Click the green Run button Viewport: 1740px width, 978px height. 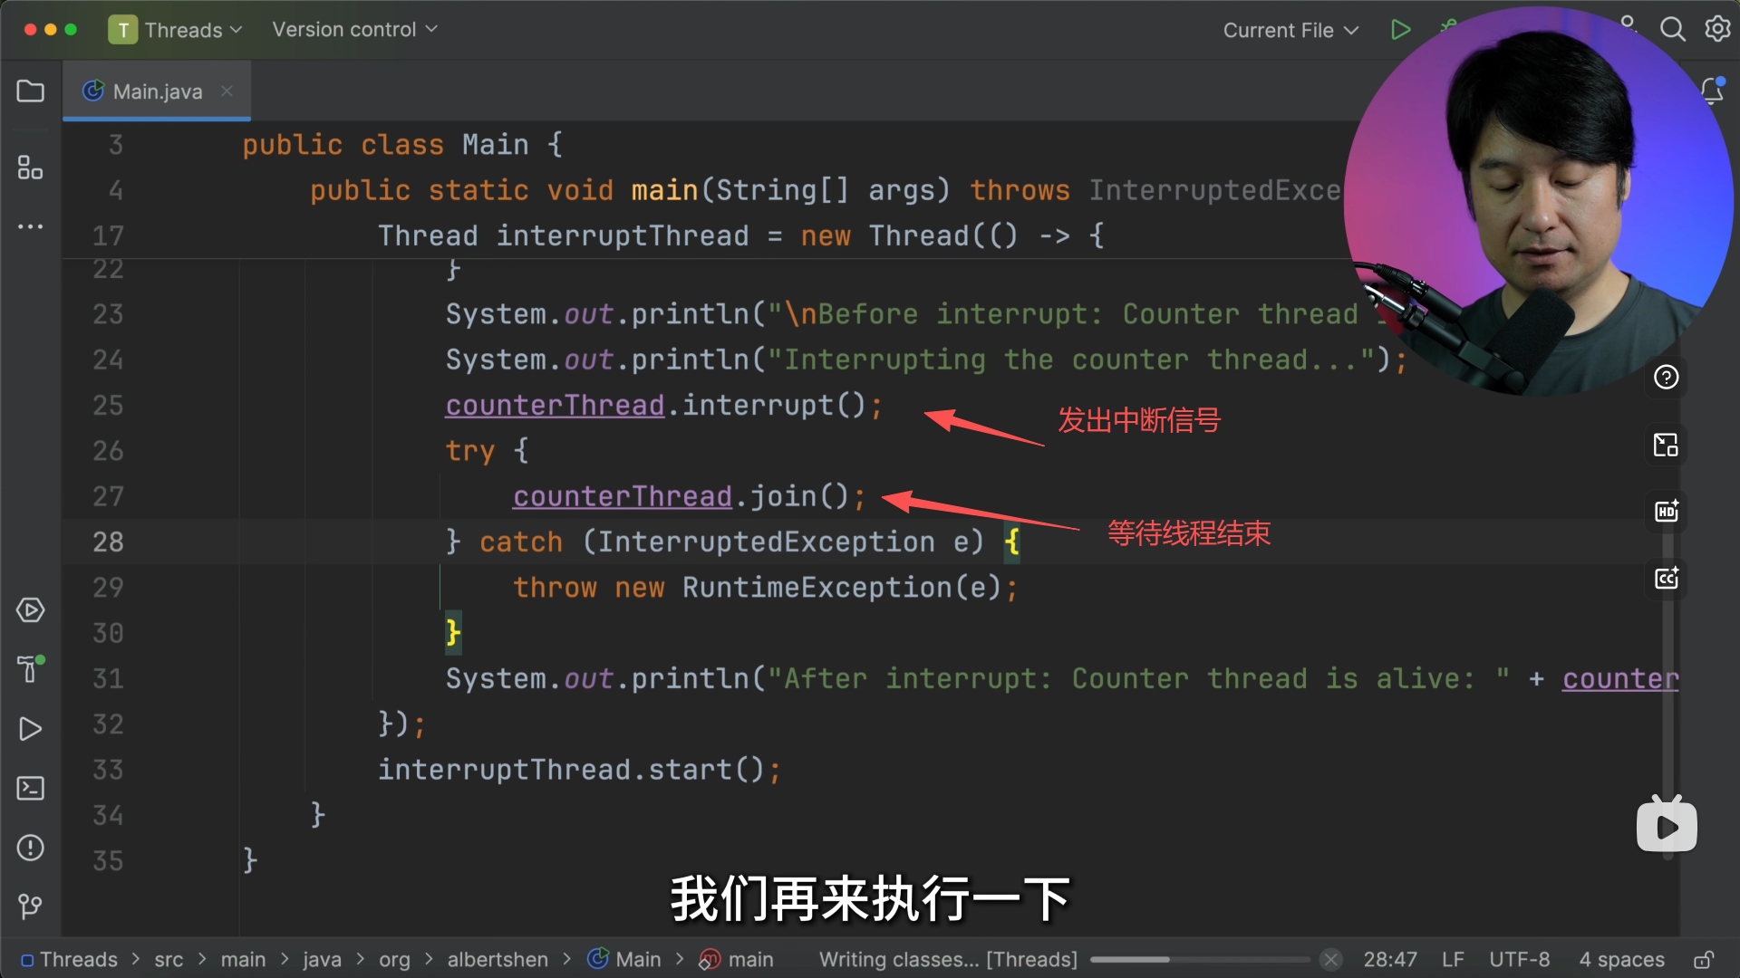[x=1400, y=30]
